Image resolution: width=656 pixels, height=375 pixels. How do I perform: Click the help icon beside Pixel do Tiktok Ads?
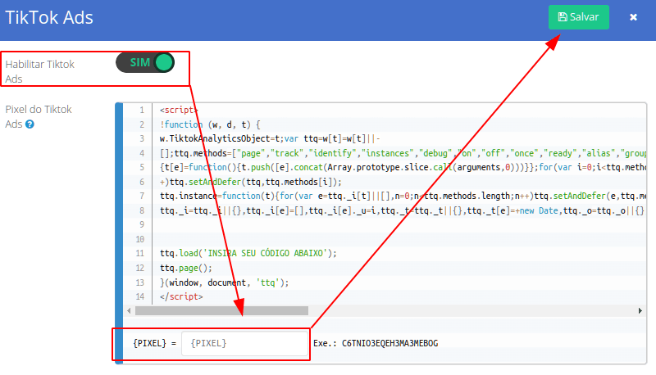coord(30,124)
